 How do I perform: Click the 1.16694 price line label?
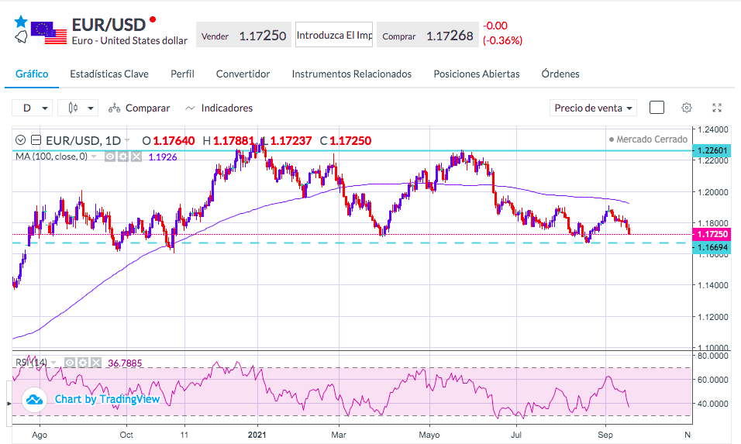712,247
